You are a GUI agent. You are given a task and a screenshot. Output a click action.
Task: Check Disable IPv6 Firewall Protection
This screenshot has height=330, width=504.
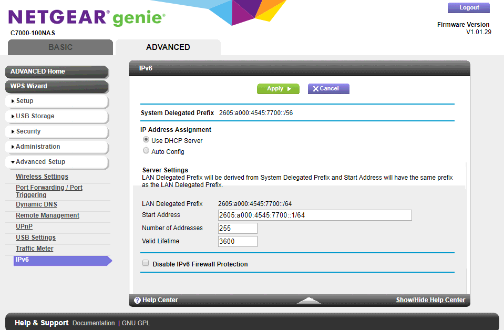click(x=146, y=263)
